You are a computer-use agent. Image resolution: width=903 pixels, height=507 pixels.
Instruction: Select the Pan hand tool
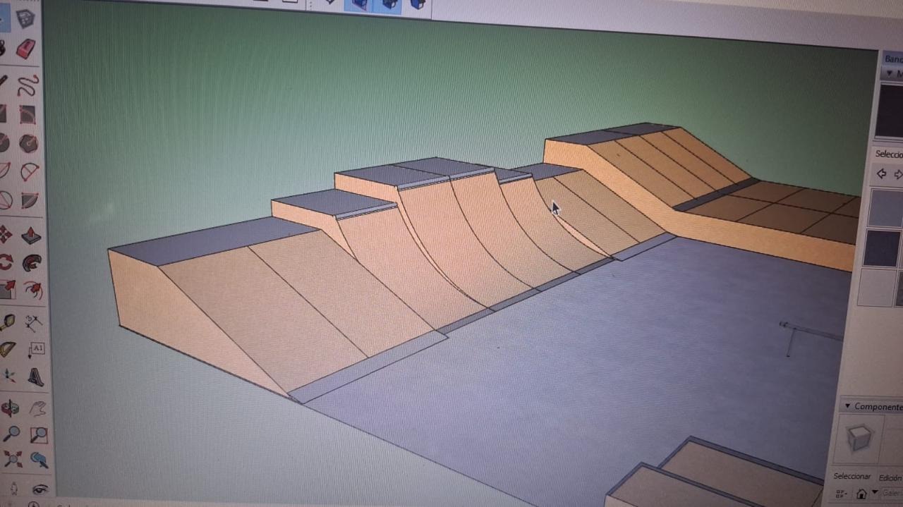coord(37,408)
